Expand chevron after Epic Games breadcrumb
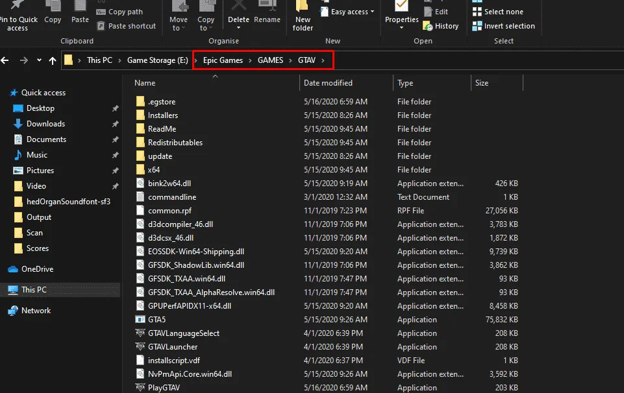 click(251, 60)
